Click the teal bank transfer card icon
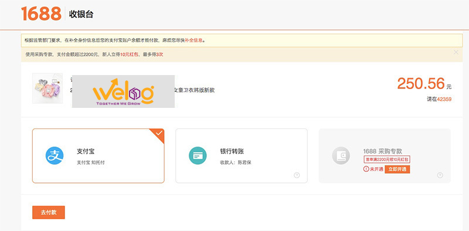This screenshot has width=469, height=231. tap(198, 155)
